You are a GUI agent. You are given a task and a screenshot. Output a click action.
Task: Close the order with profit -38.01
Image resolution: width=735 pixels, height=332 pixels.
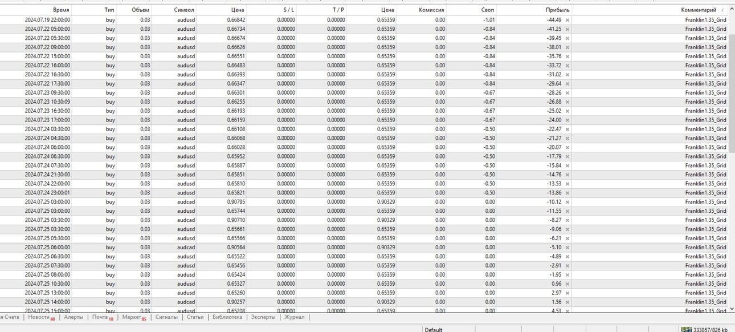click(x=567, y=47)
